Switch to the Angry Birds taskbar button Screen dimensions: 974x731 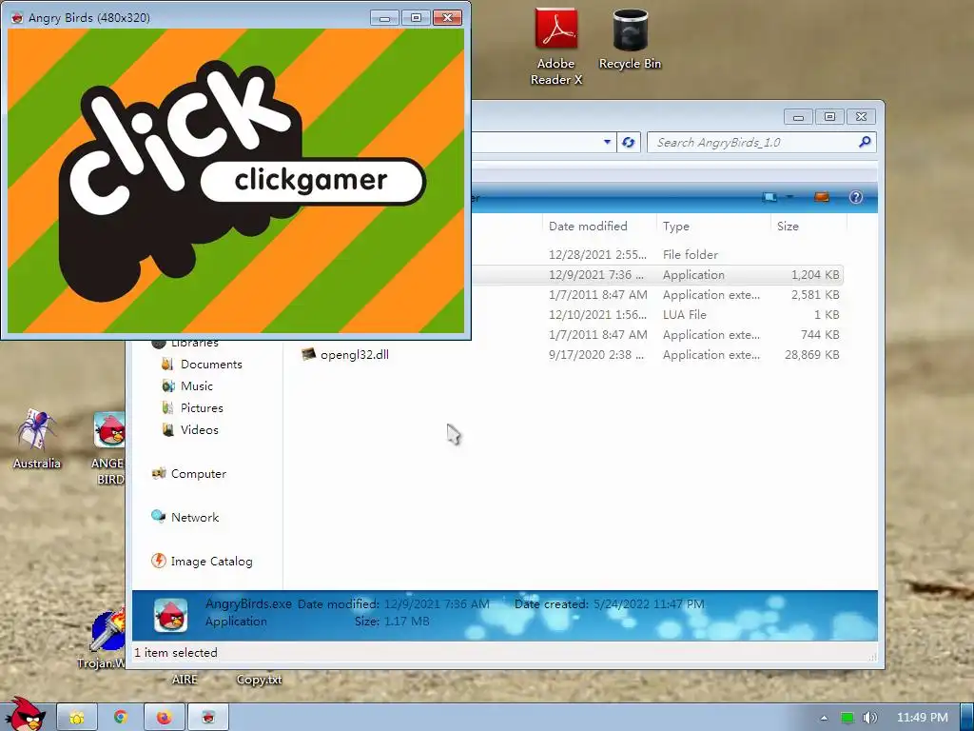click(x=208, y=718)
